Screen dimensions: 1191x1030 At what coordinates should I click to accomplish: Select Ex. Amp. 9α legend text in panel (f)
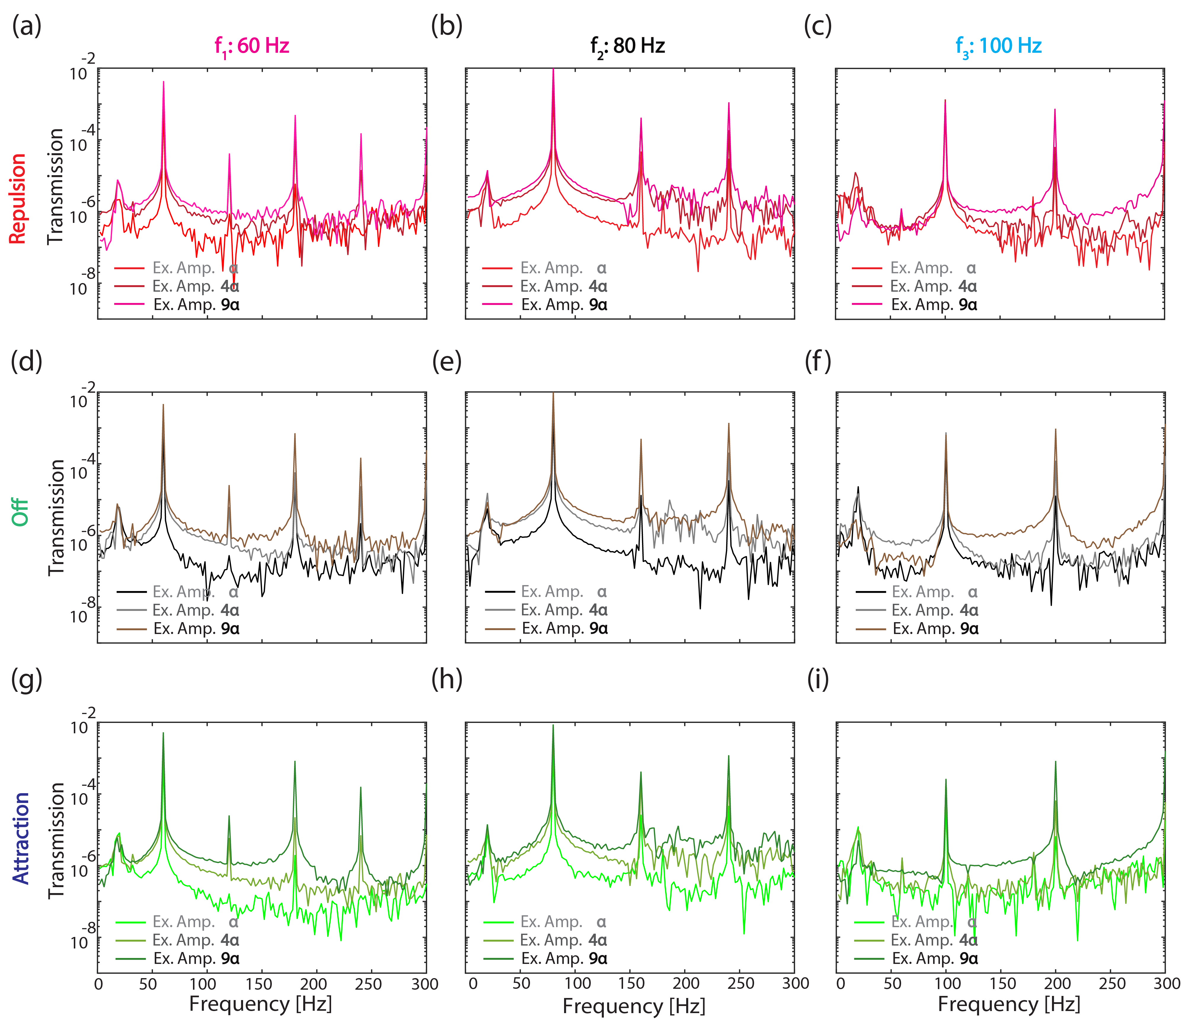pos(935,629)
